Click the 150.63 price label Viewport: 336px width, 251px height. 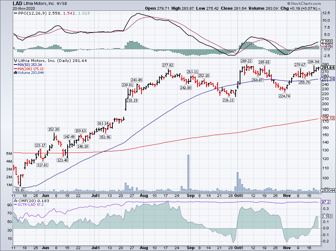(80, 131)
